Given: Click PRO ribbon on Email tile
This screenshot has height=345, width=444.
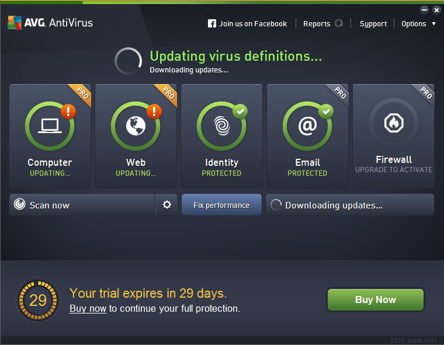Looking at the screenshot, I should 340,93.
